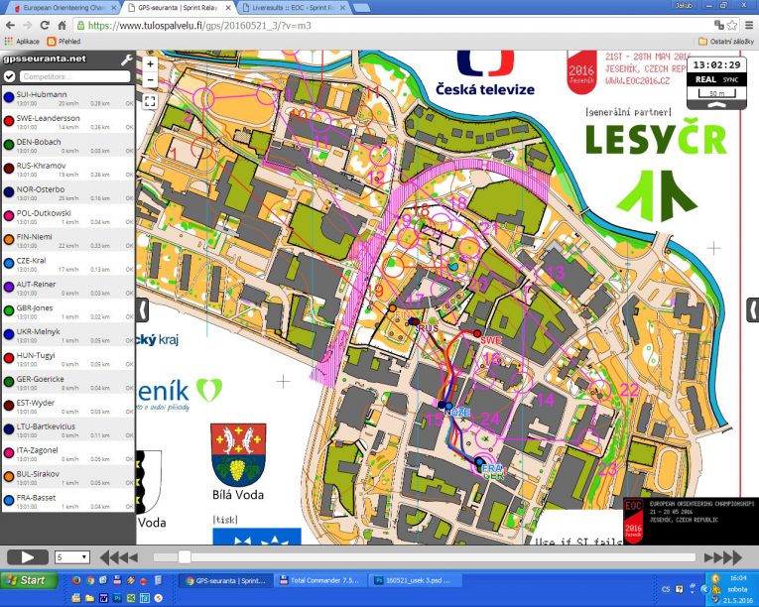Select AUT-Reiner in competitor list
This screenshot has height=607, width=759.
pos(68,288)
